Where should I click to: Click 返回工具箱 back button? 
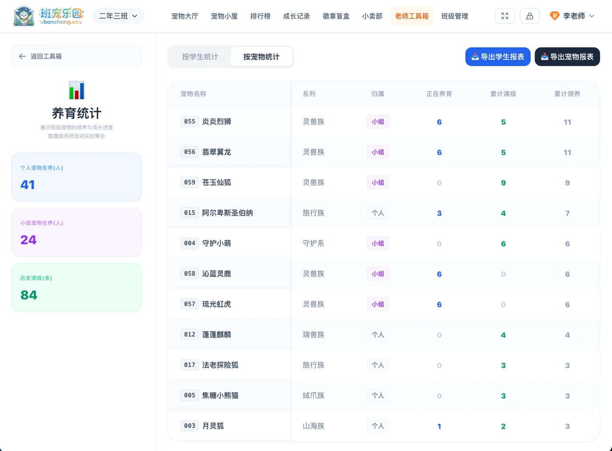point(76,56)
